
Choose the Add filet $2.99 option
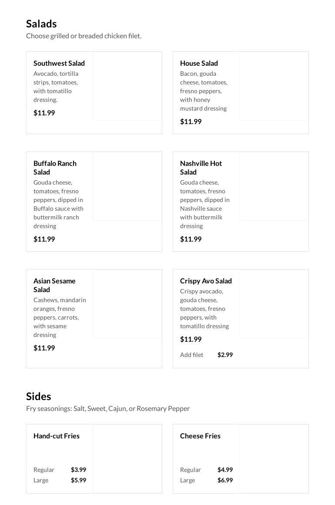click(x=206, y=355)
